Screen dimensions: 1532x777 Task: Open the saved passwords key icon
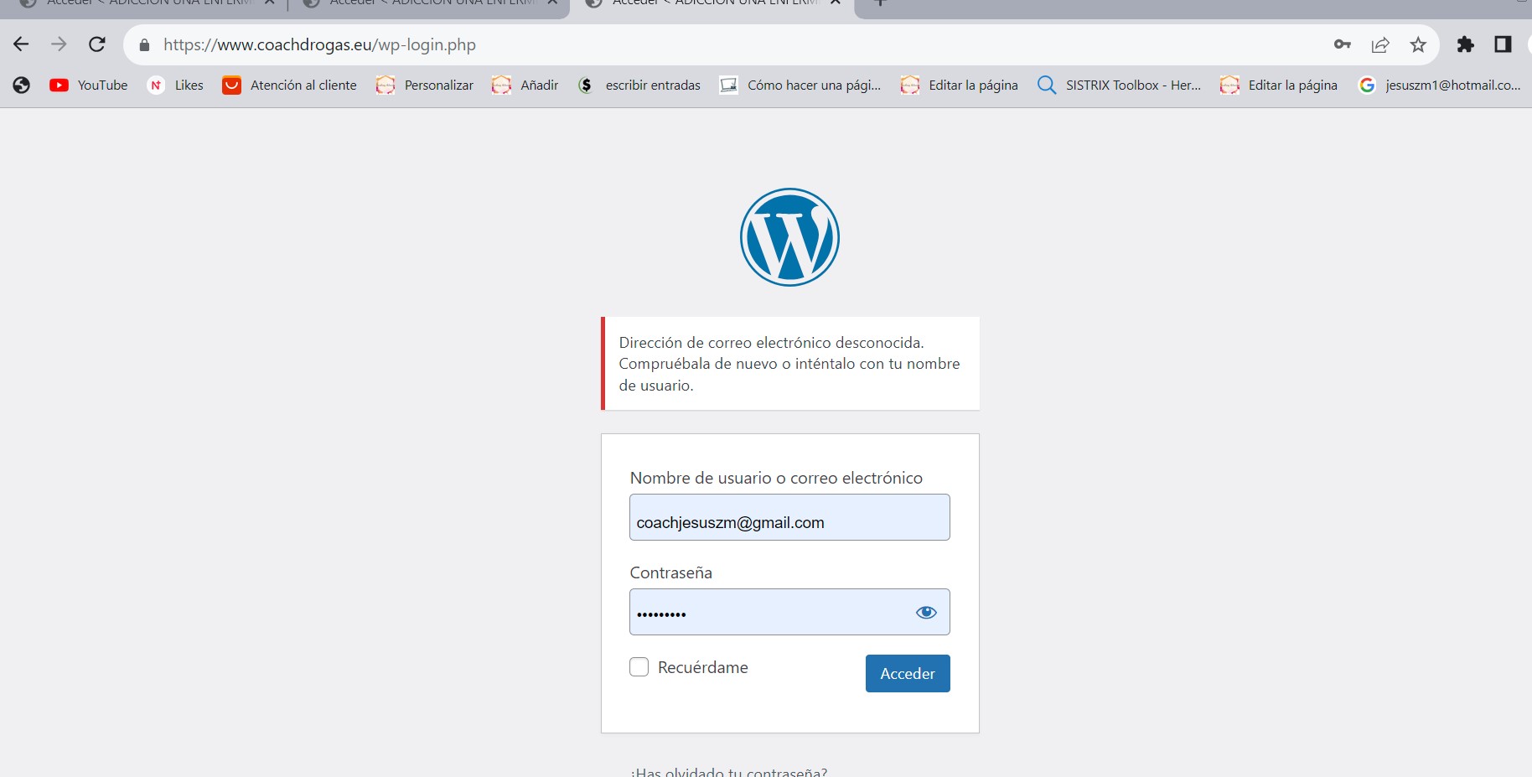tap(1343, 44)
